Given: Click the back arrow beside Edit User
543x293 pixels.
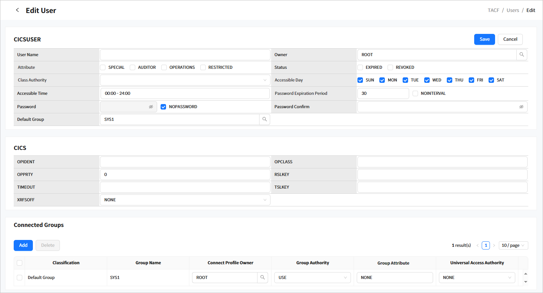Looking at the screenshot, I should coord(17,10).
